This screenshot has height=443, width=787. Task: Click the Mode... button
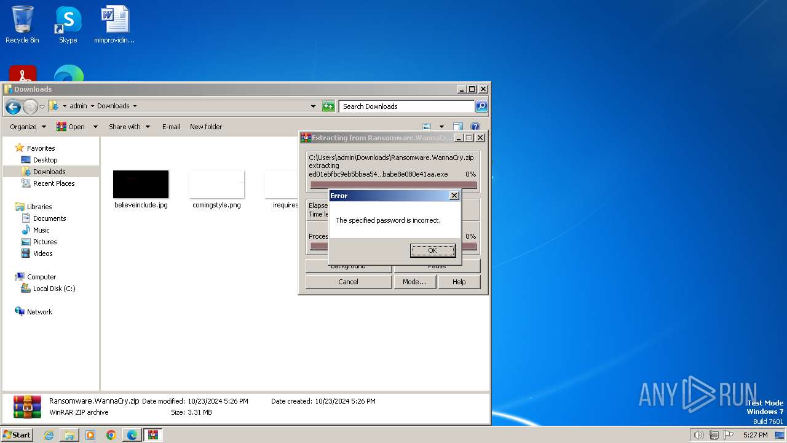(x=414, y=282)
